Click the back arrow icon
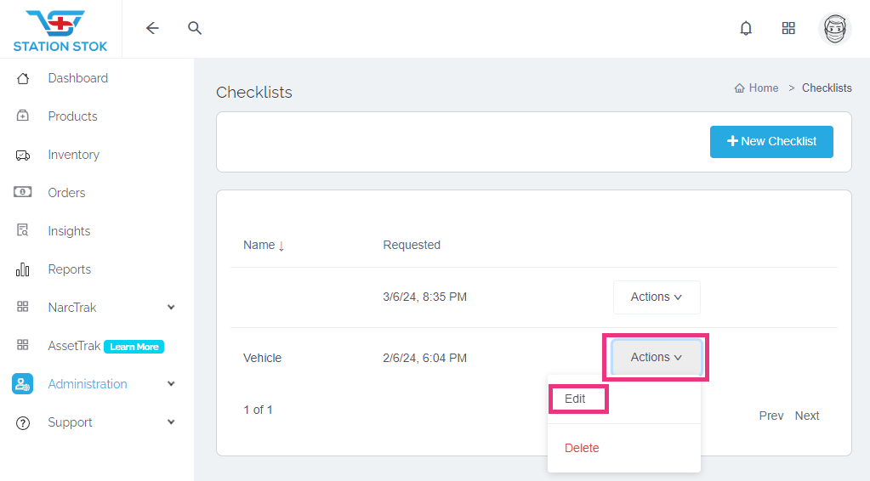 click(x=152, y=28)
